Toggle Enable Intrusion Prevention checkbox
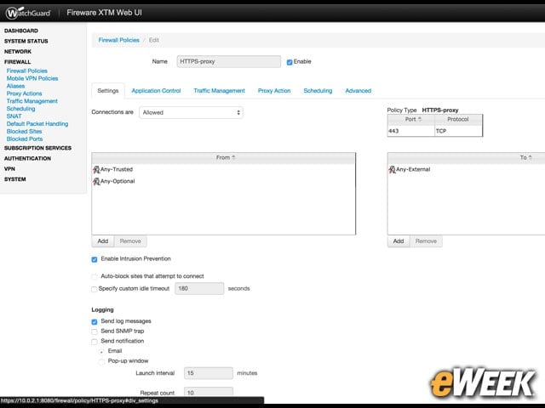545x408 pixels. click(x=95, y=259)
